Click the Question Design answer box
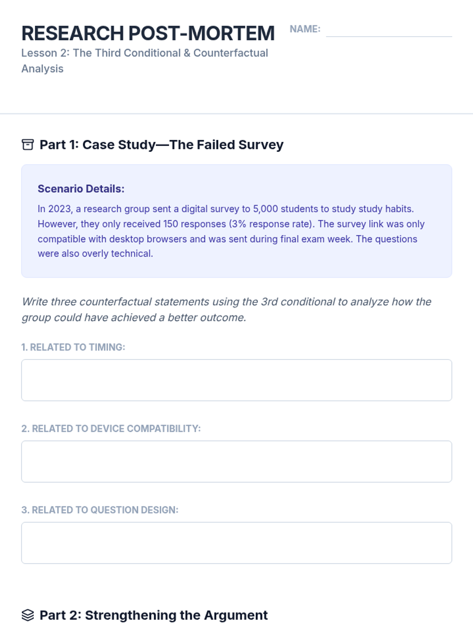This screenshot has width=473, height=630. 236,543
